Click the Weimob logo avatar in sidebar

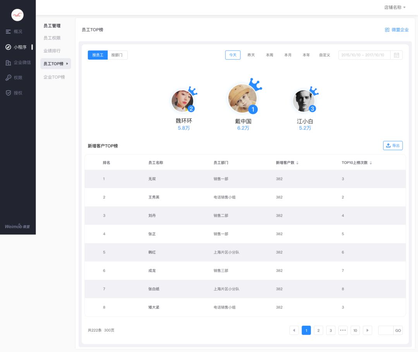click(x=17, y=15)
